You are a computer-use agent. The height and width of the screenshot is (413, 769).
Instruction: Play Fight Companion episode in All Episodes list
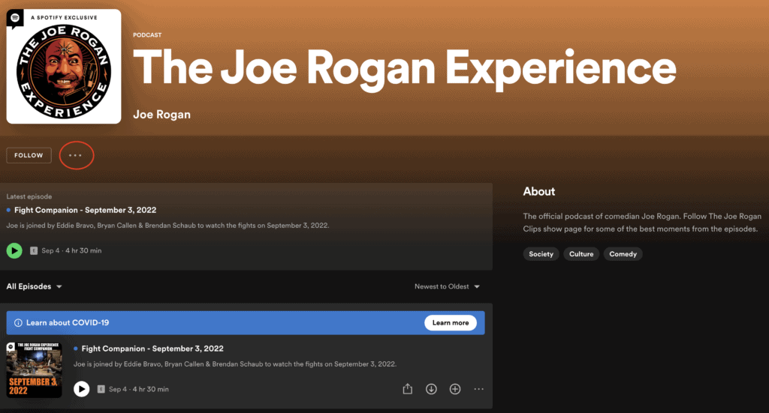coord(81,389)
